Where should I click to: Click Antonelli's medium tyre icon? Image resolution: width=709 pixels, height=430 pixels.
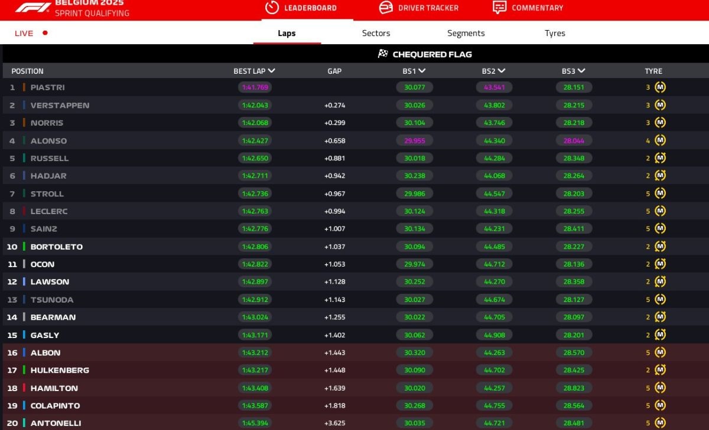pos(660,423)
